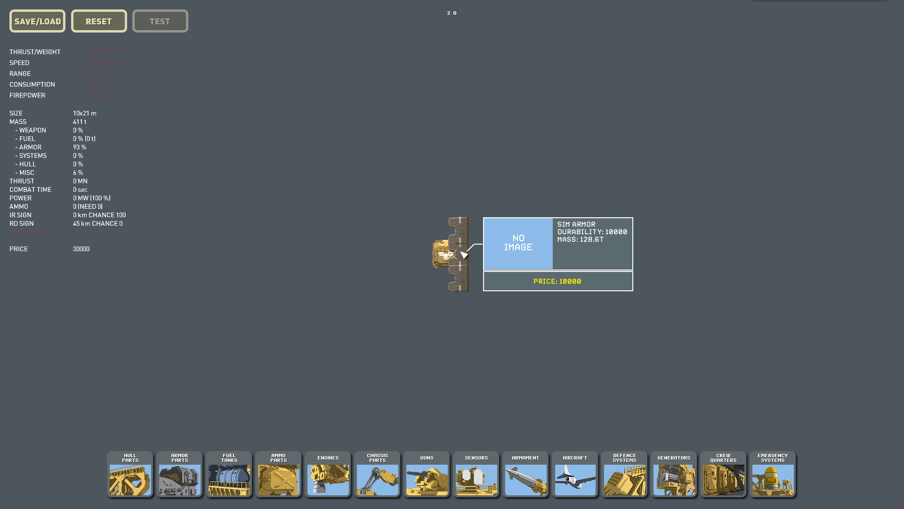The image size is (904, 509).
Task: Choose the Engines category
Action: [328, 474]
